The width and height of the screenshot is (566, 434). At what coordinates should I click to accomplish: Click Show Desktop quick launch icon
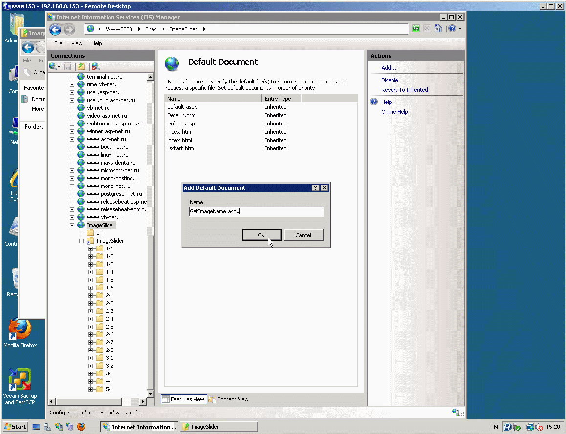click(x=36, y=427)
